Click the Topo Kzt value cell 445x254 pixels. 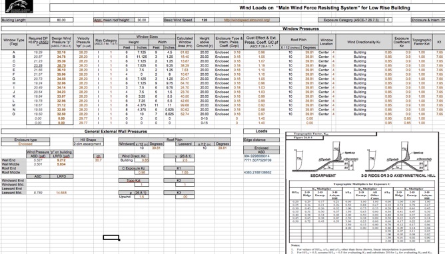click(141, 185)
